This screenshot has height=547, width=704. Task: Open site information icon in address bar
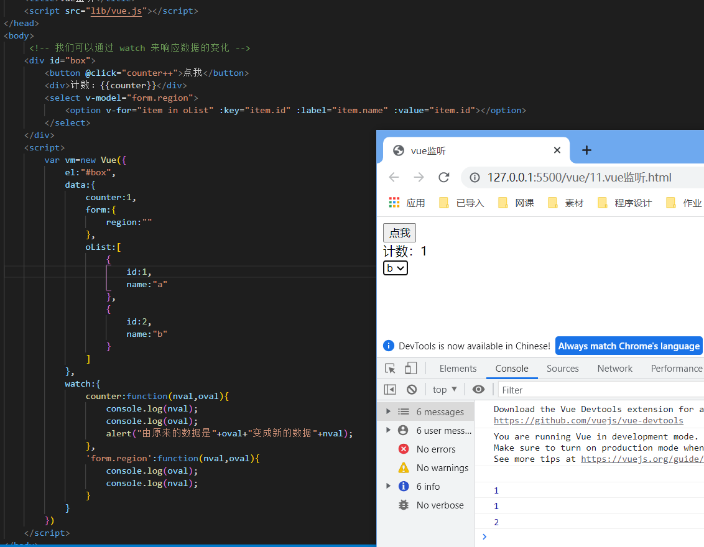pos(475,178)
